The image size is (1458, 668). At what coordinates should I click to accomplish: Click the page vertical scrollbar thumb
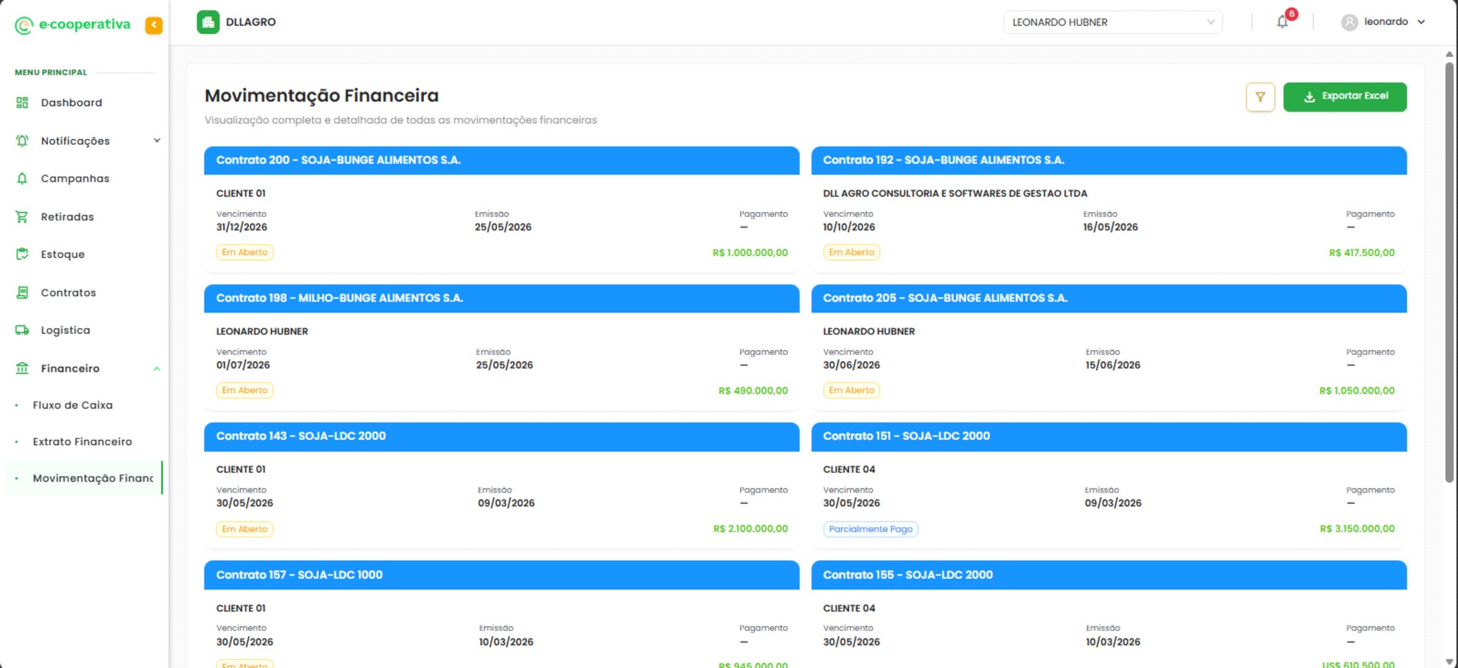[x=1449, y=272]
